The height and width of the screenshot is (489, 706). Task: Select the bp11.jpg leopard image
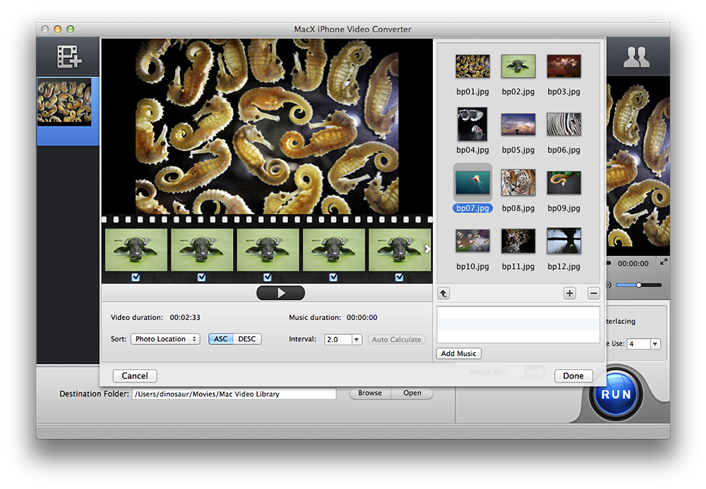pos(518,241)
